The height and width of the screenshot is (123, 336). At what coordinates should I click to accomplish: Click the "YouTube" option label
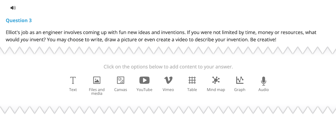144,90
